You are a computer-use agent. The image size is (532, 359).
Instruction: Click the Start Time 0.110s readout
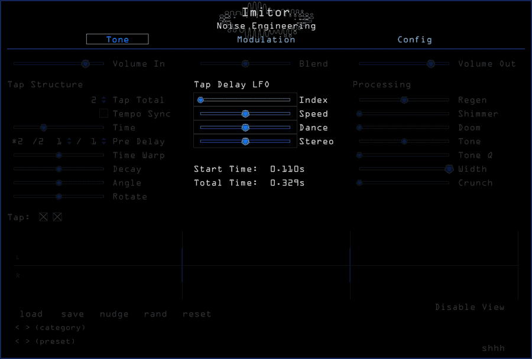249,169
